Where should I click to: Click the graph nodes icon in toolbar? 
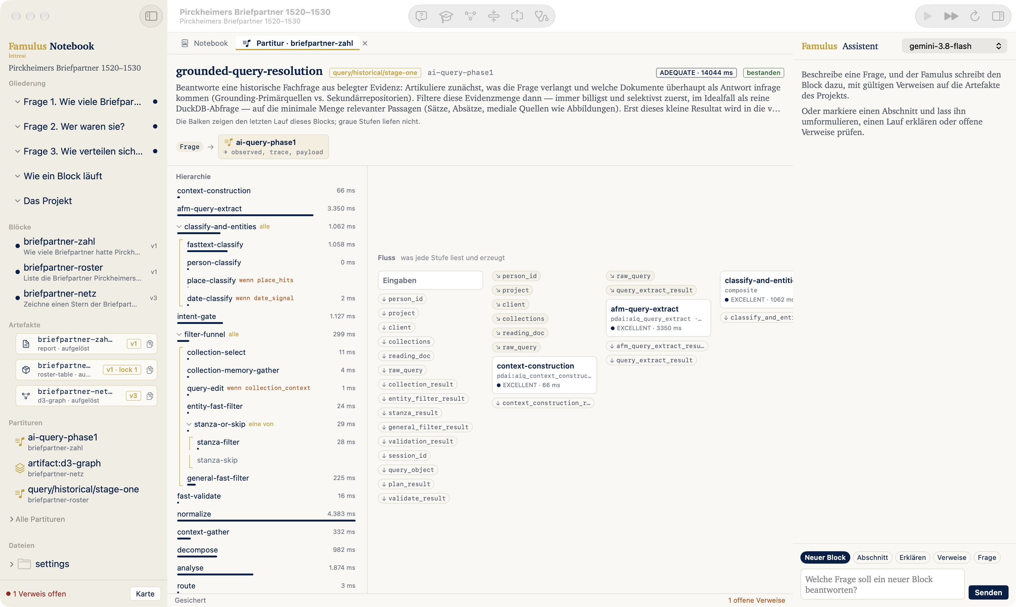[471, 16]
